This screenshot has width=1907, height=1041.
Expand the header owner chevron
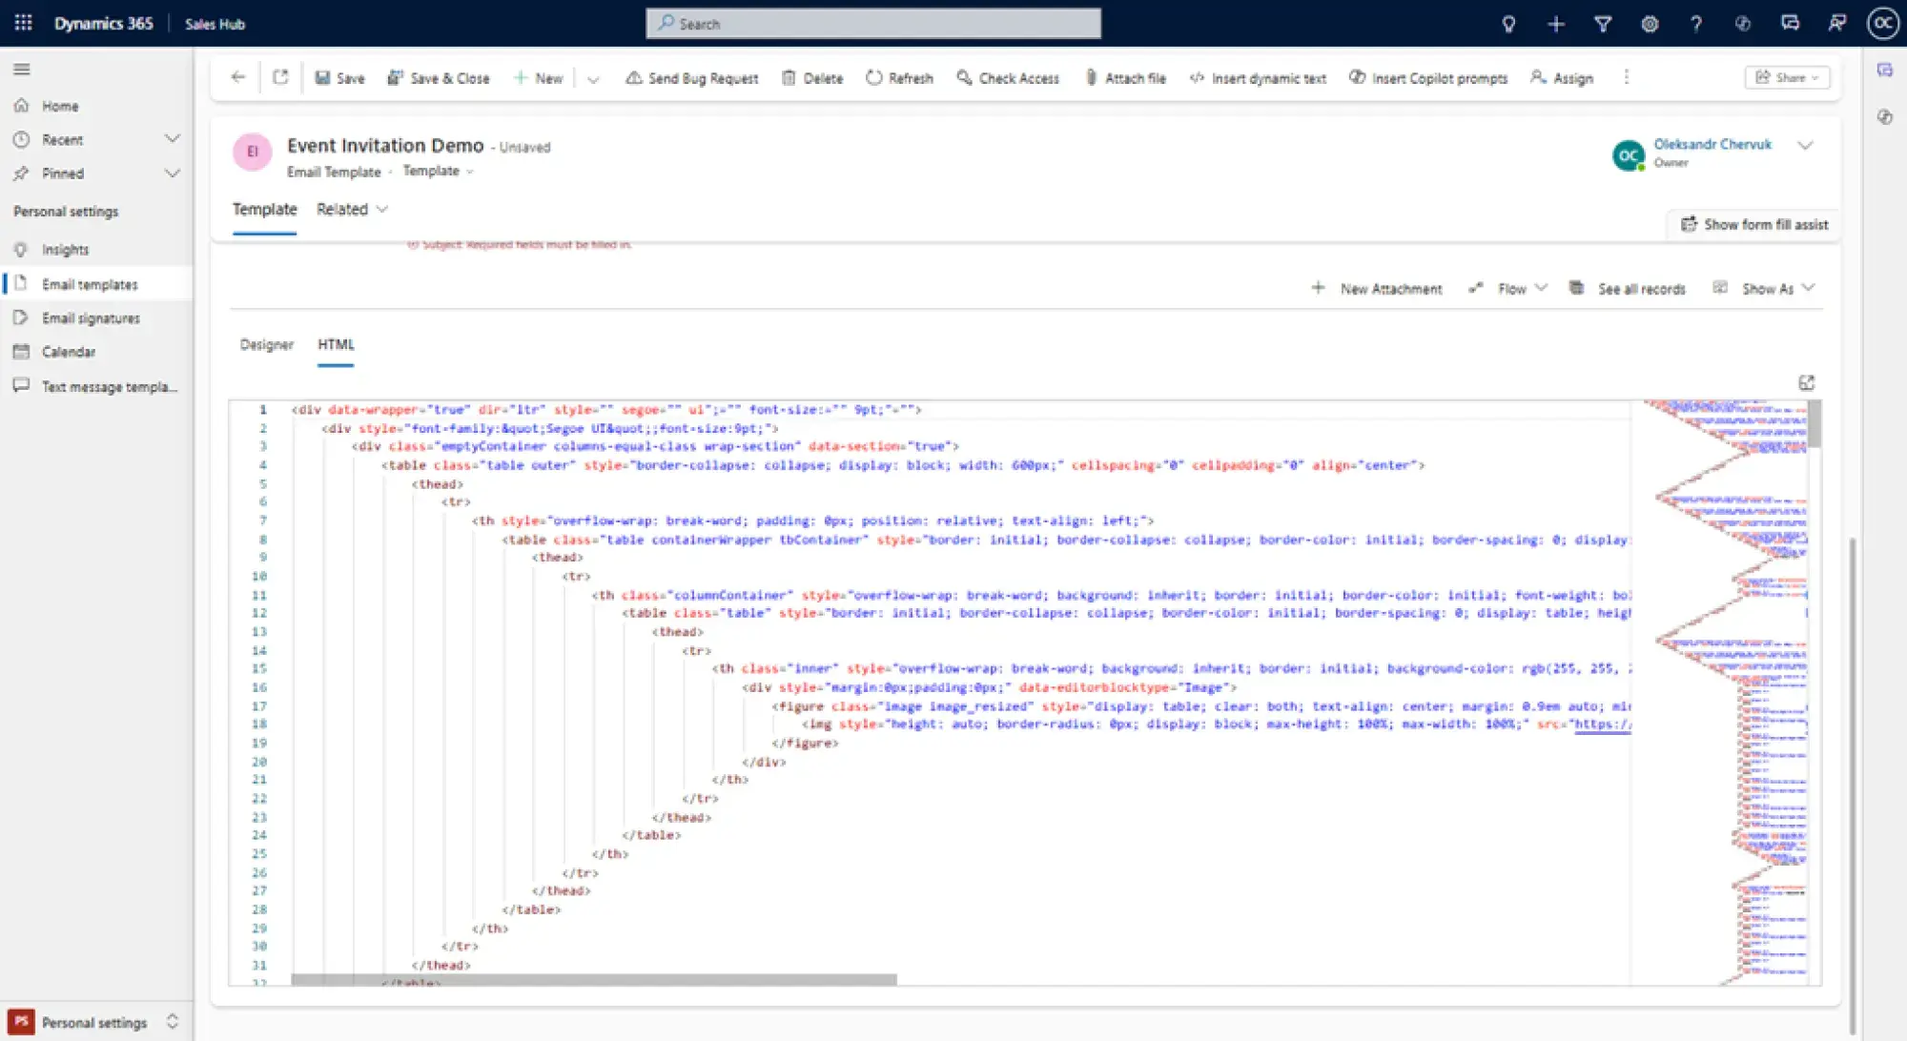pyautogui.click(x=1804, y=146)
